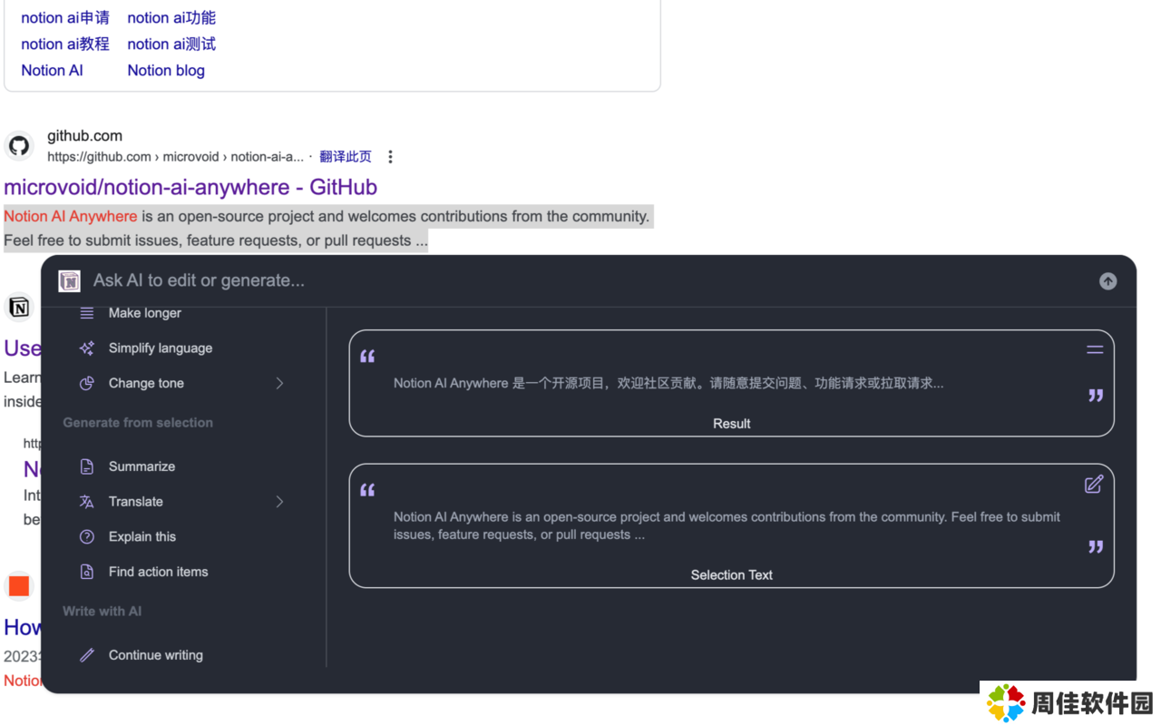Click the Notion logo in prompt bar
The height and width of the screenshot is (726, 1161).
tap(70, 281)
